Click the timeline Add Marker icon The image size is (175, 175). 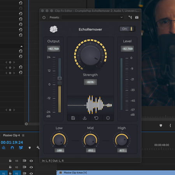pos(30,148)
